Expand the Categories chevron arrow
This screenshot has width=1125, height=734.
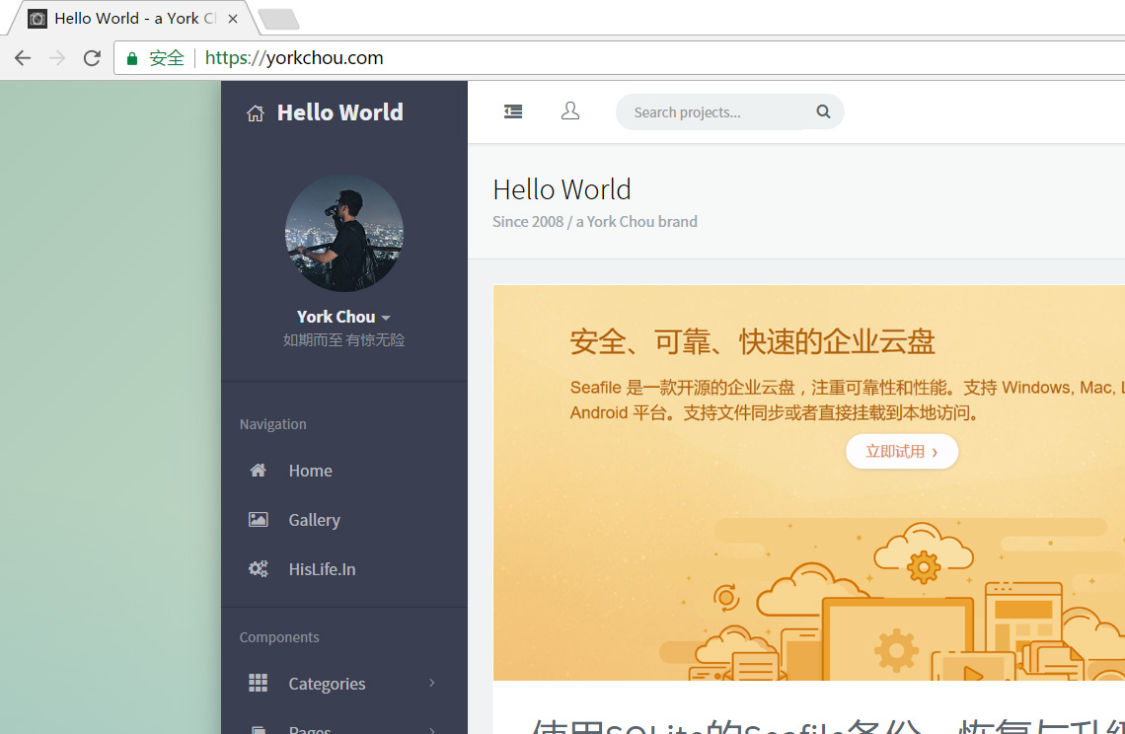click(x=432, y=683)
